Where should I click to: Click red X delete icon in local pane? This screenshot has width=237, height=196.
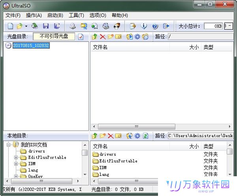[x=111, y=136]
